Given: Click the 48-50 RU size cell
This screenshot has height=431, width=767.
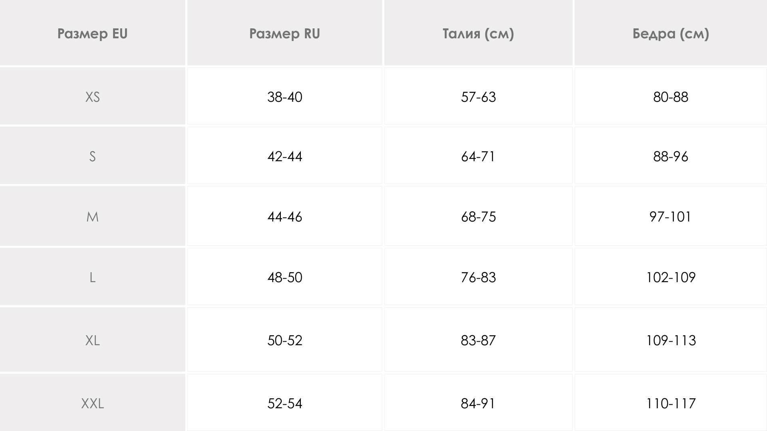Looking at the screenshot, I should coord(284,277).
